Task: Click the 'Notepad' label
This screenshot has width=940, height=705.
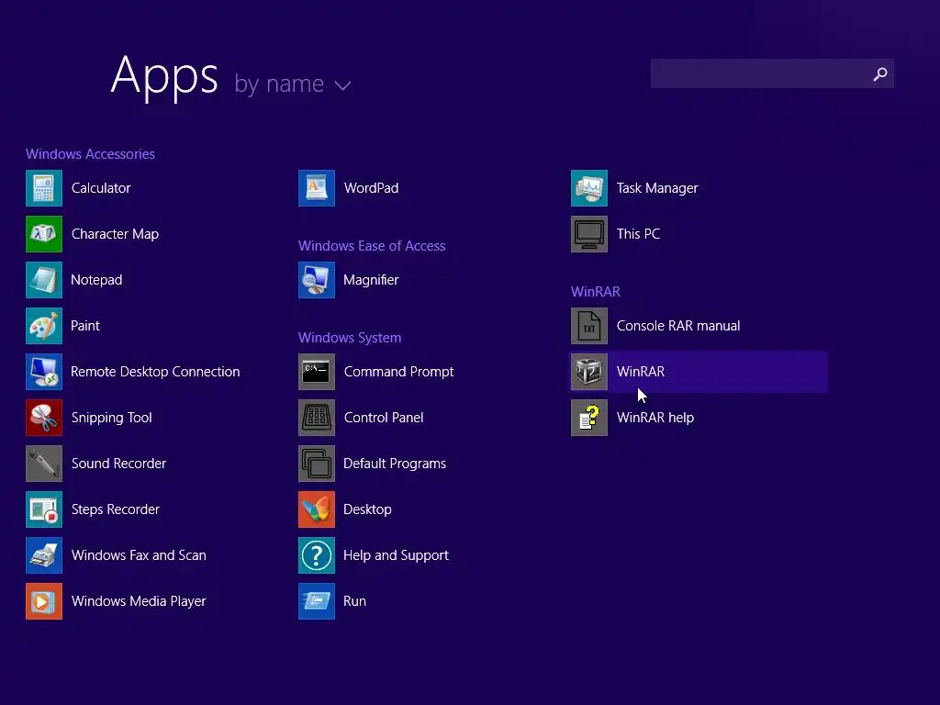Action: 95,280
